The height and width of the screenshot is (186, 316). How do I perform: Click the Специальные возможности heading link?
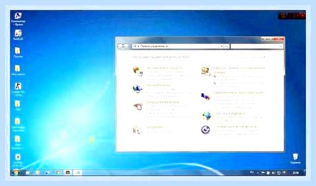pos(235,127)
